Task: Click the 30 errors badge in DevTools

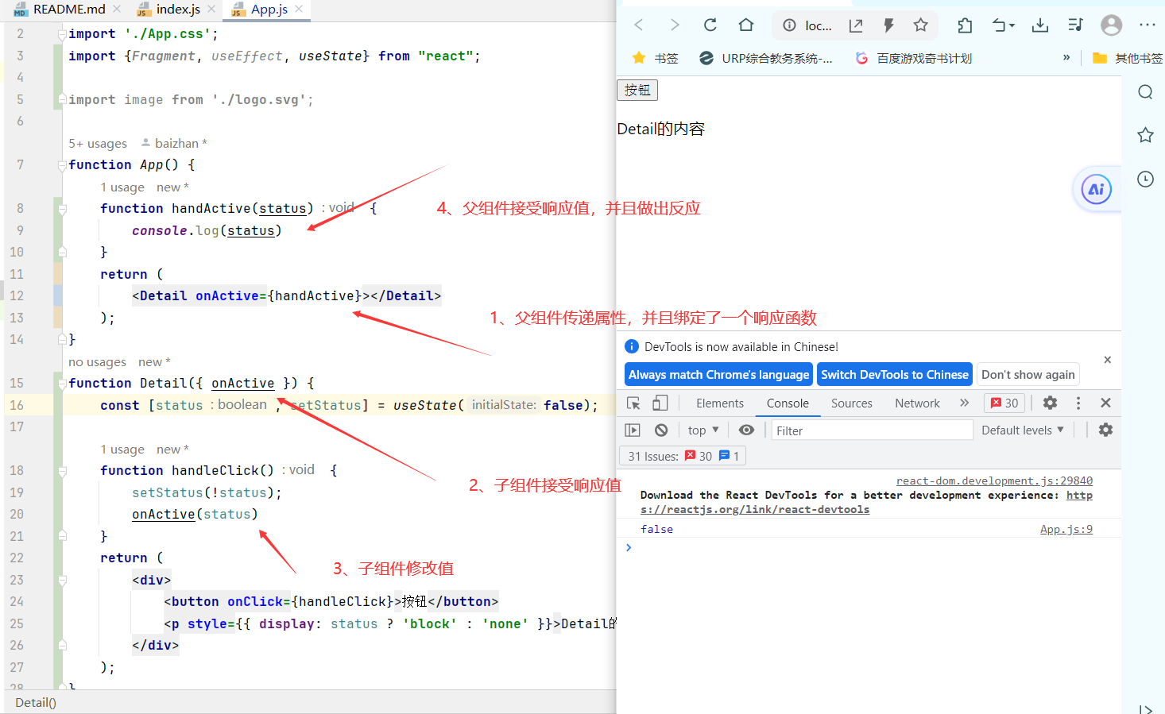Action: 1004,403
